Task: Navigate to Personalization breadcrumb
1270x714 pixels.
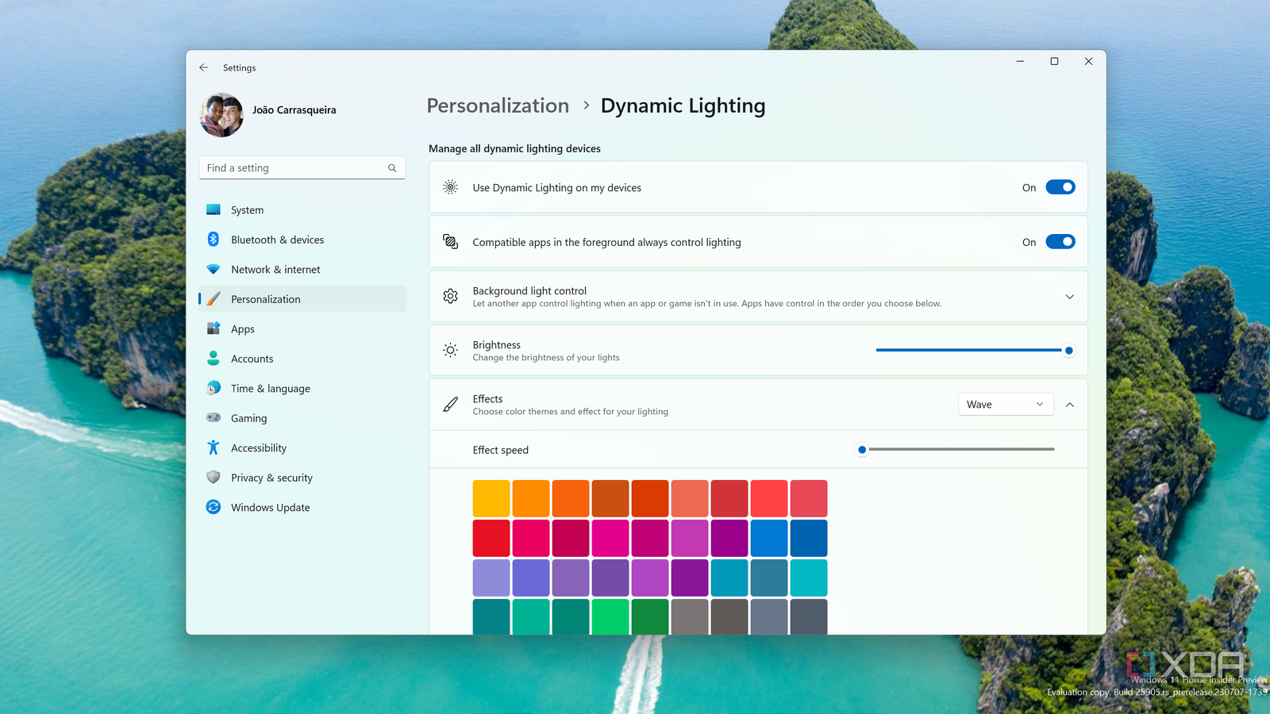Action: (x=498, y=106)
